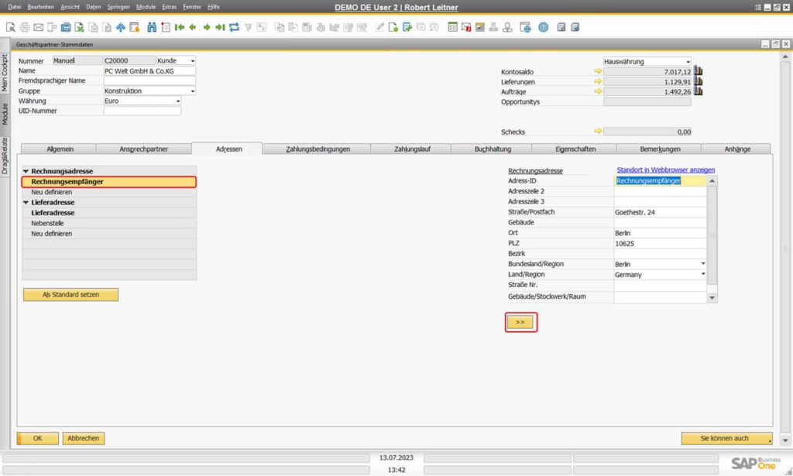
Task: Click the PLZ field showing 10625
Action: point(660,244)
